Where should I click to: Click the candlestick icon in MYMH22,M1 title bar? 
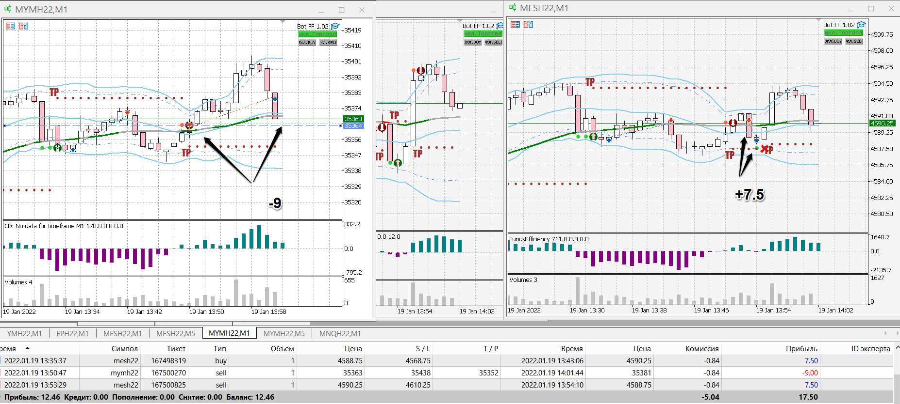pos(8,9)
